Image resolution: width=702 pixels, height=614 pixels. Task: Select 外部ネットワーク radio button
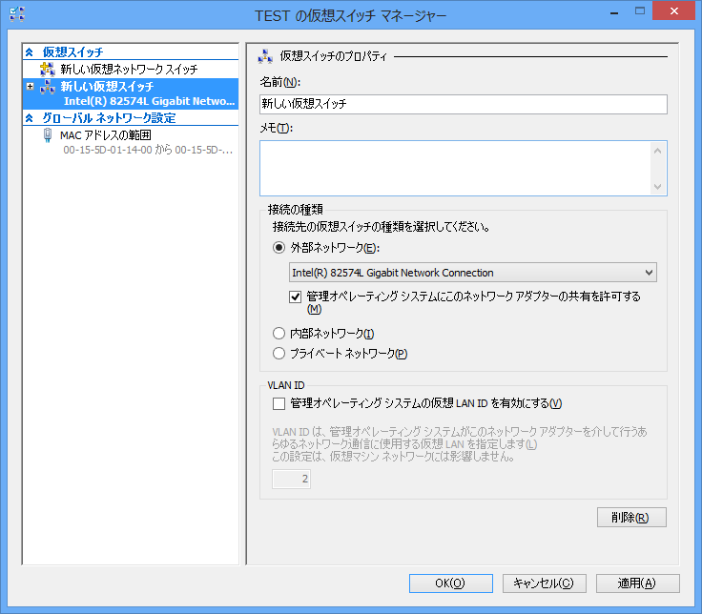279,248
